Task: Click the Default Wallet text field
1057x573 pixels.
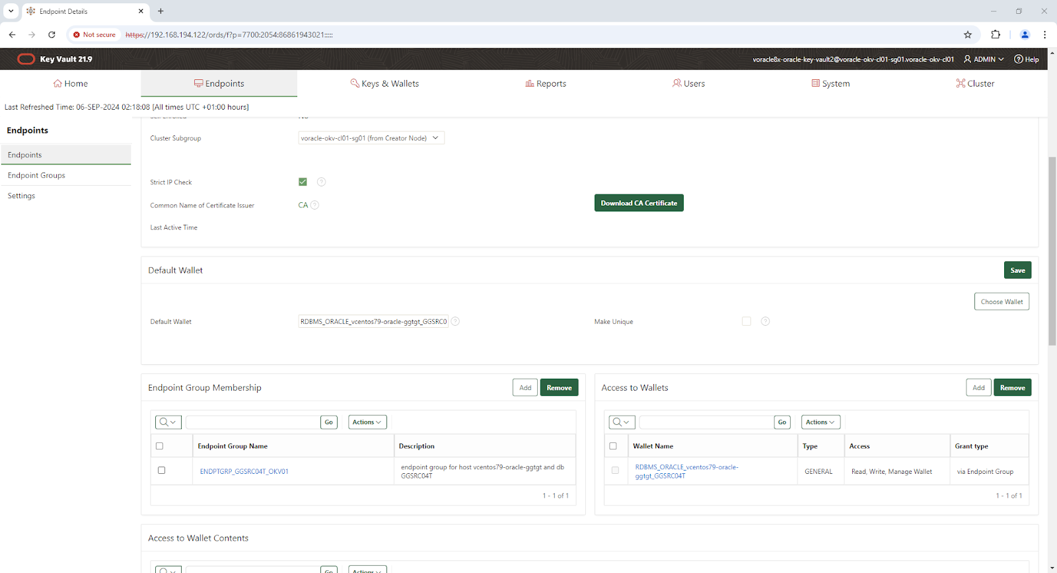Action: click(373, 321)
